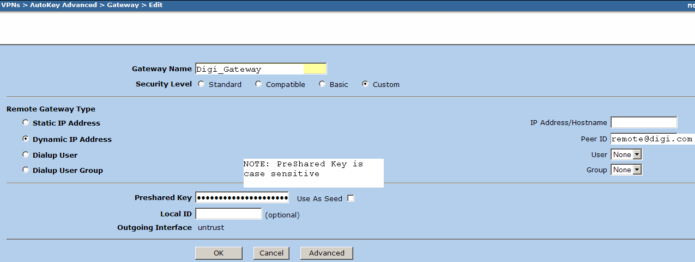Click the Preshared Key password field

(241, 198)
